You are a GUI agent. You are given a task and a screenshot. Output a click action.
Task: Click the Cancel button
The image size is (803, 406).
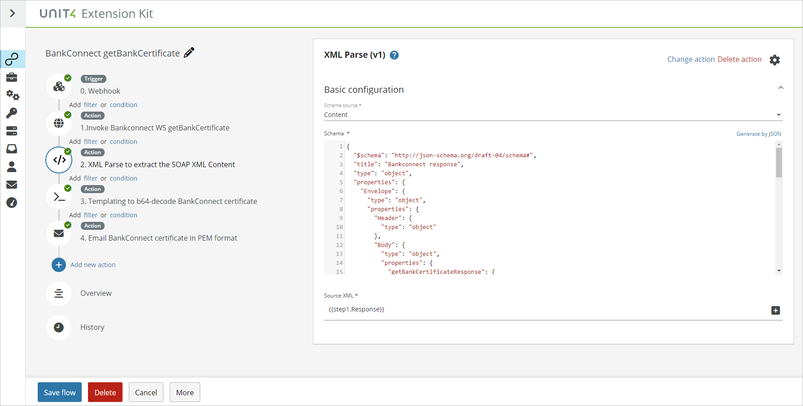[146, 392]
